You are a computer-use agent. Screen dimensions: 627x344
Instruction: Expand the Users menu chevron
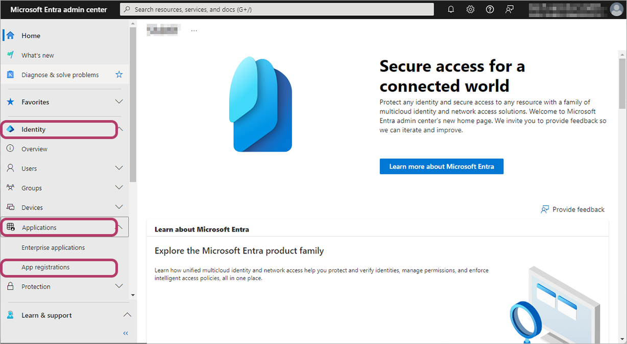119,168
